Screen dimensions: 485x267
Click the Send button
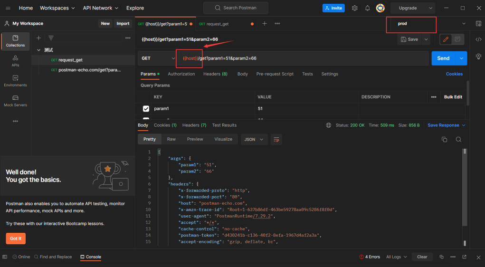443,58
